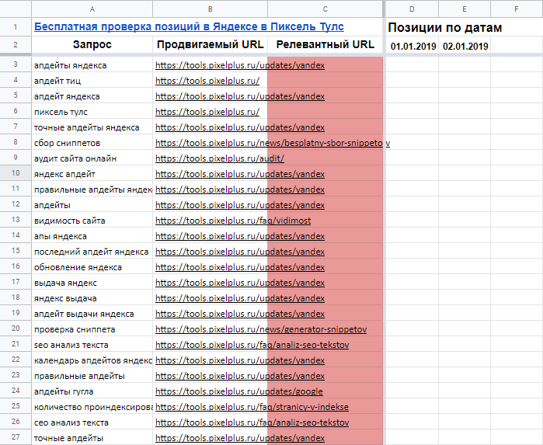The height and width of the screenshot is (445, 543).
Task: Open the faq/stranicy-v-indekse link
Action: (252, 407)
